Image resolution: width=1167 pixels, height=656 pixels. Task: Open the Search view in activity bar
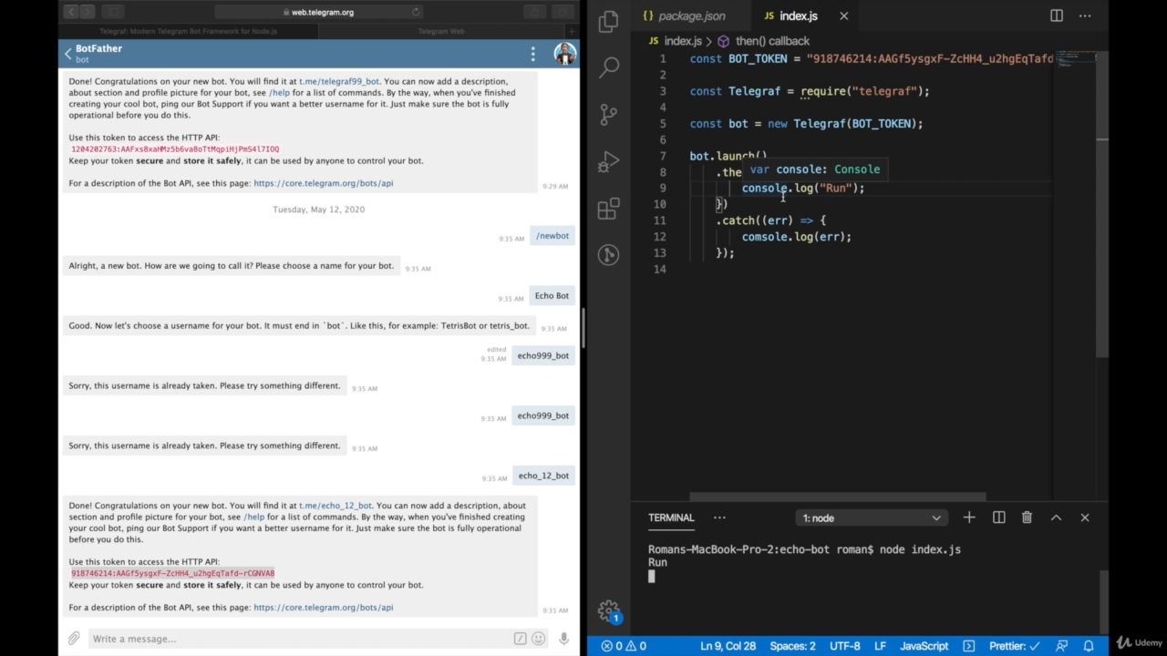[x=609, y=67]
